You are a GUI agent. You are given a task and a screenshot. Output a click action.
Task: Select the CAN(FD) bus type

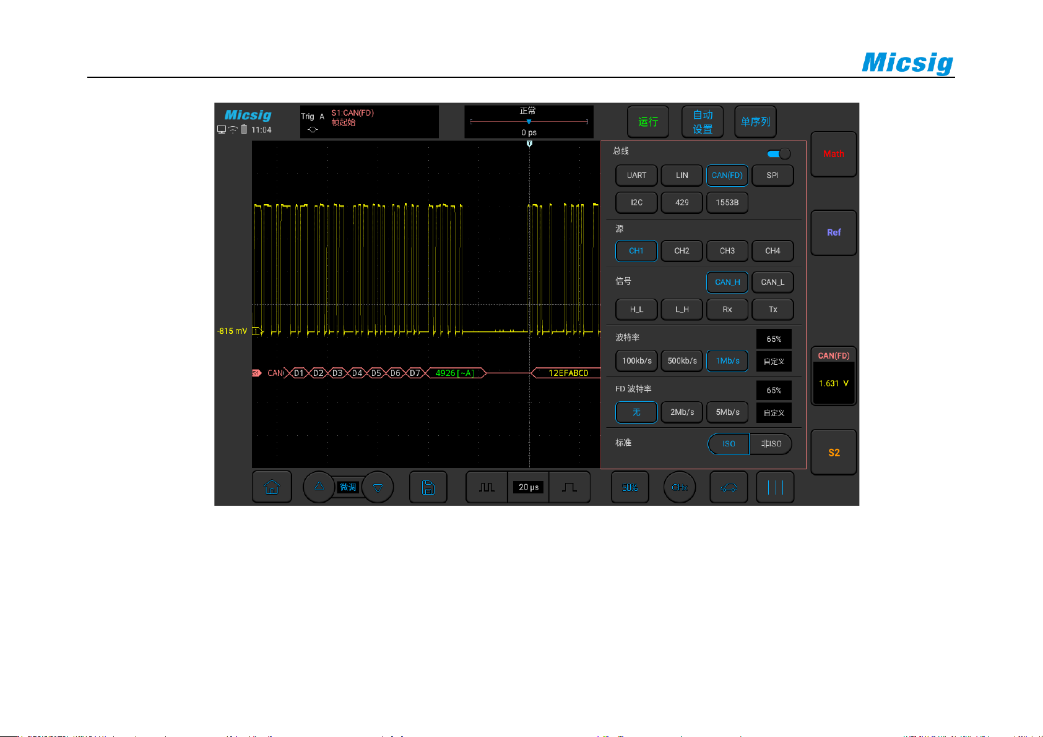click(x=727, y=176)
